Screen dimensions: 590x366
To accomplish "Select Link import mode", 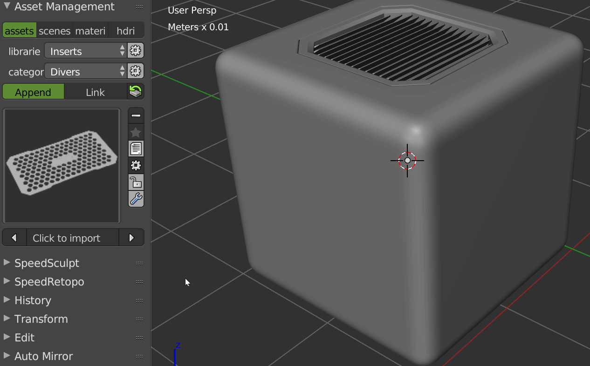I will (95, 92).
